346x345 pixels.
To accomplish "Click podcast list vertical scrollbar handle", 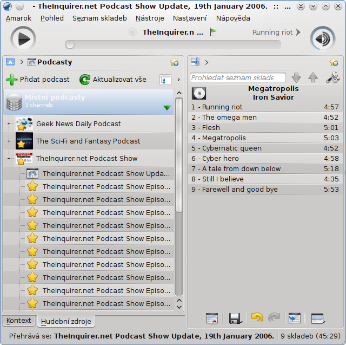I will pos(179,155).
